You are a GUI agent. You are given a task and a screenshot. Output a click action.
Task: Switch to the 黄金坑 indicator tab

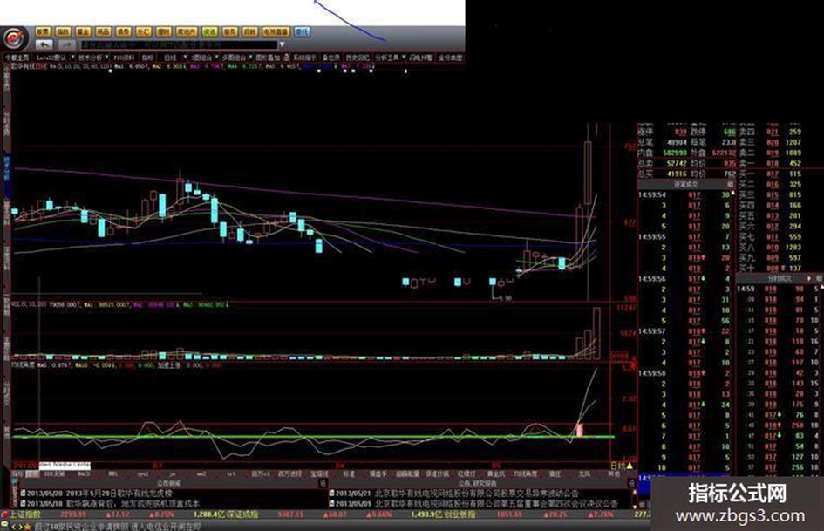pyautogui.click(x=495, y=473)
